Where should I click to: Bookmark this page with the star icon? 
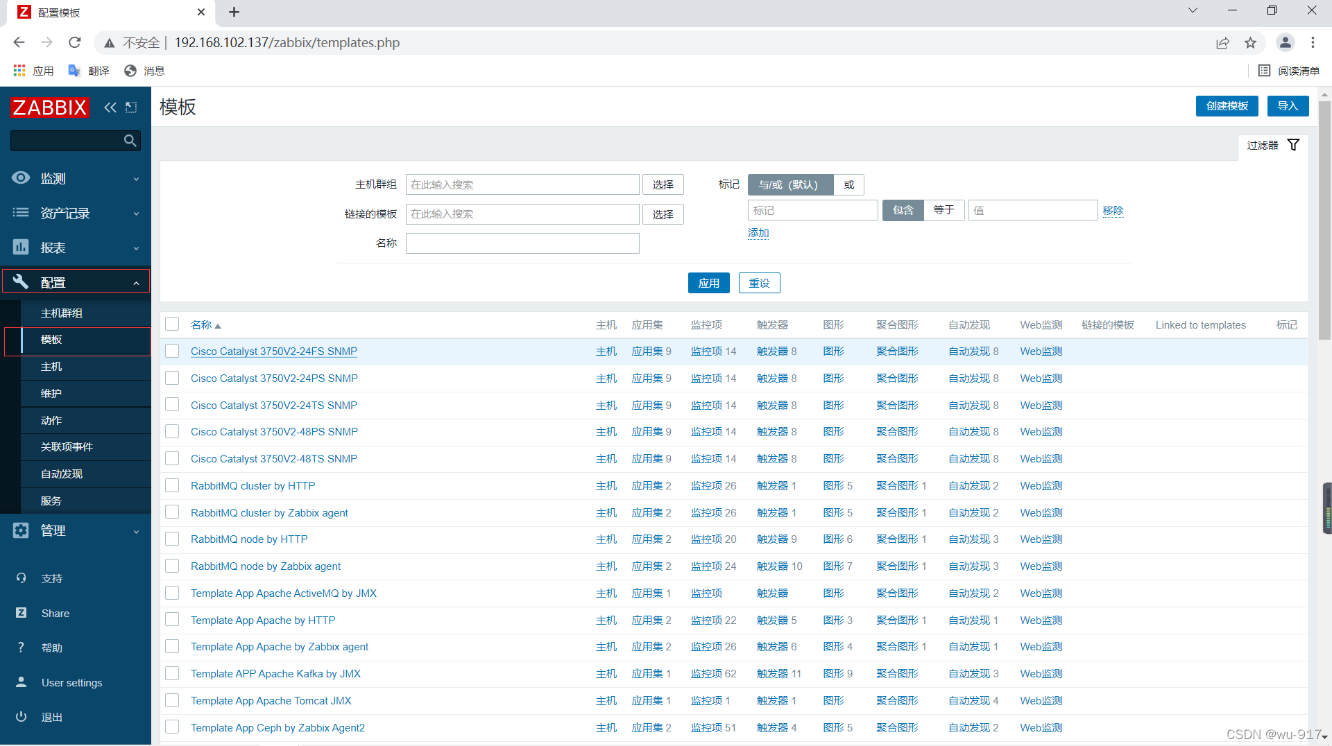(1250, 43)
